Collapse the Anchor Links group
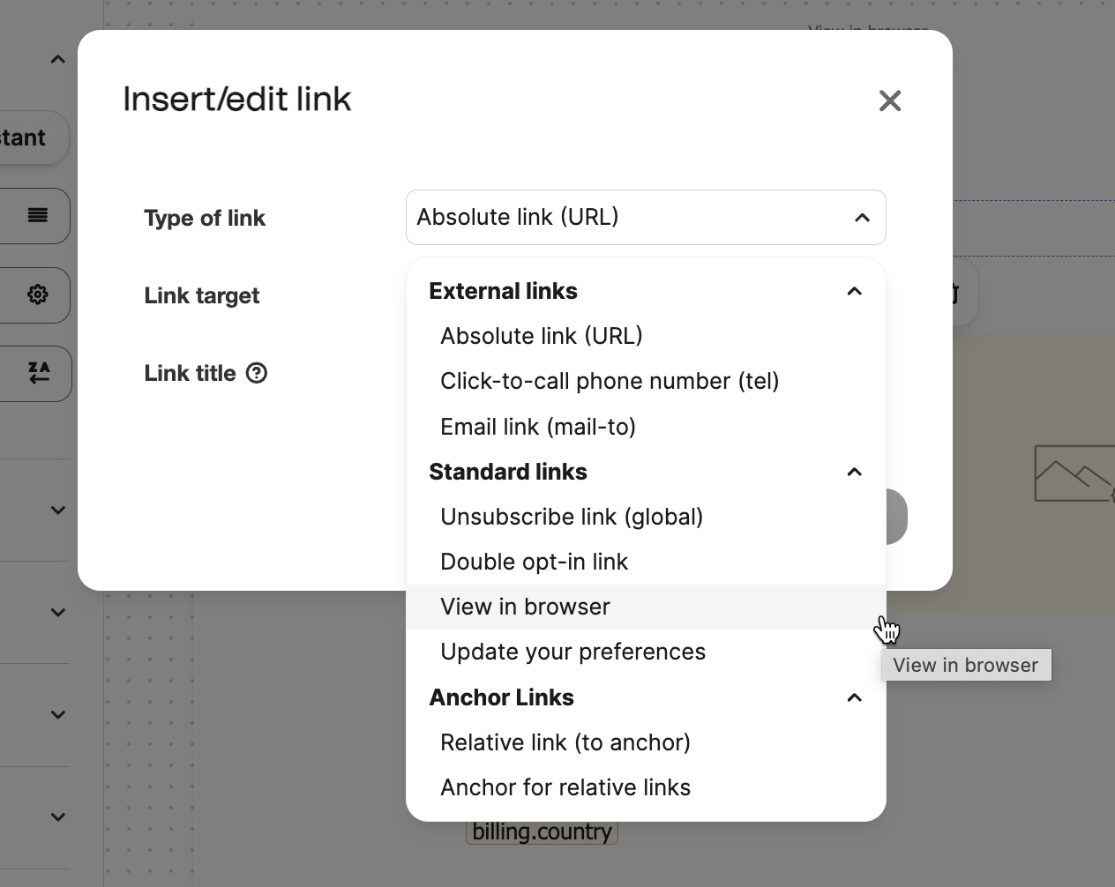Image resolution: width=1115 pixels, height=887 pixels. tap(854, 697)
